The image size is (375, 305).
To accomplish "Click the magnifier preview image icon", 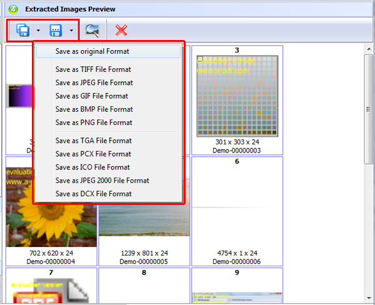I will (x=92, y=31).
